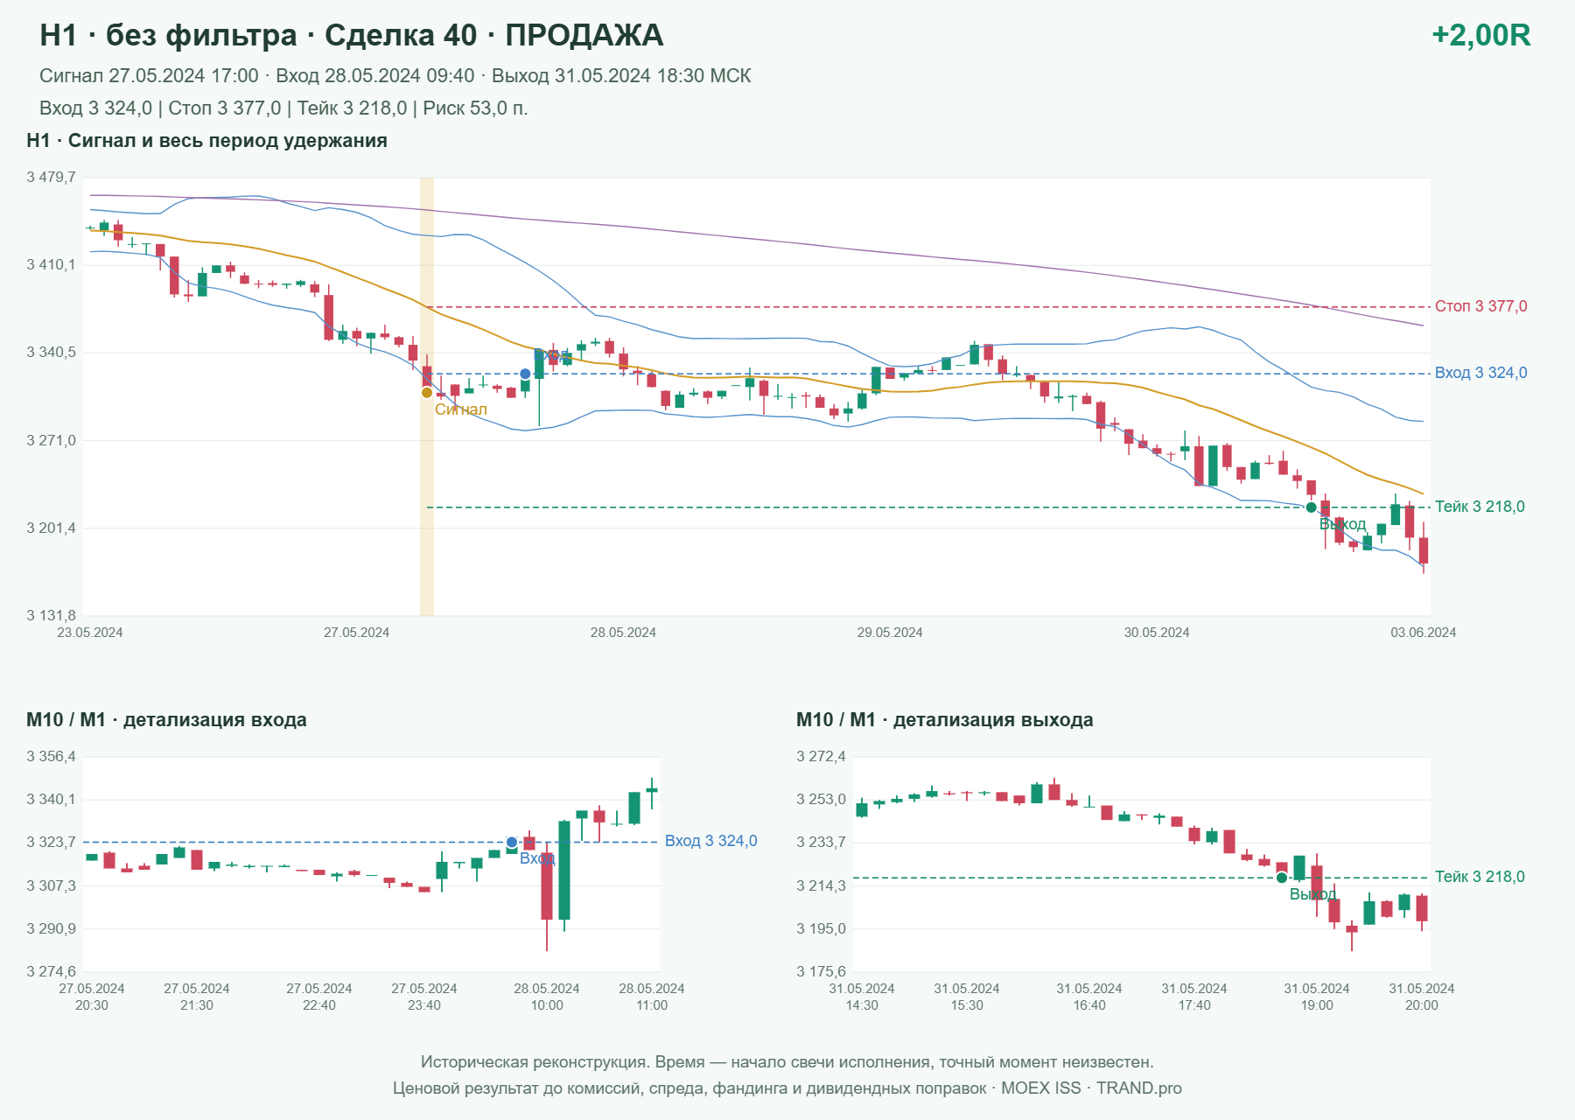Click the 3 272,4 axis label
Screen dimensions: 1575x1120
[x=821, y=757]
